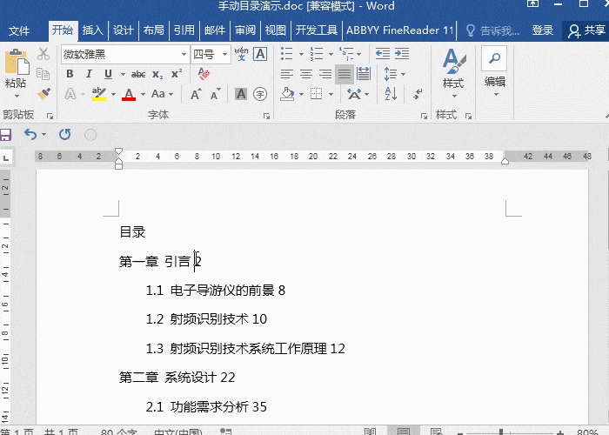Click the character border A icon
This screenshot has width=609, height=435.
260,54
